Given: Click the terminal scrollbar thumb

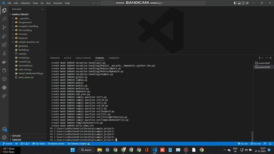Looking at the screenshot, I should click(252, 136).
